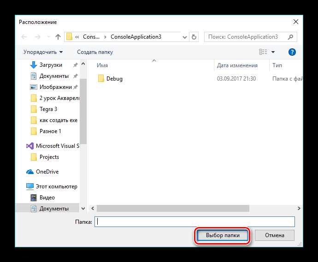Click the horizontal scrollbar thumb

click(173, 208)
